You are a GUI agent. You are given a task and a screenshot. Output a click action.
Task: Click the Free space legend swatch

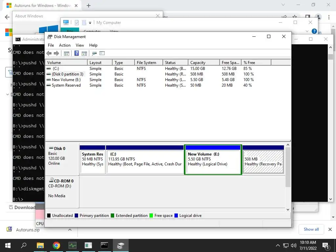click(x=151, y=216)
